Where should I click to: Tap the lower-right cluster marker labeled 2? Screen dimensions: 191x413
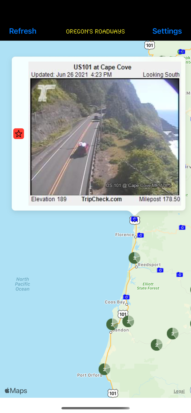[157, 345]
